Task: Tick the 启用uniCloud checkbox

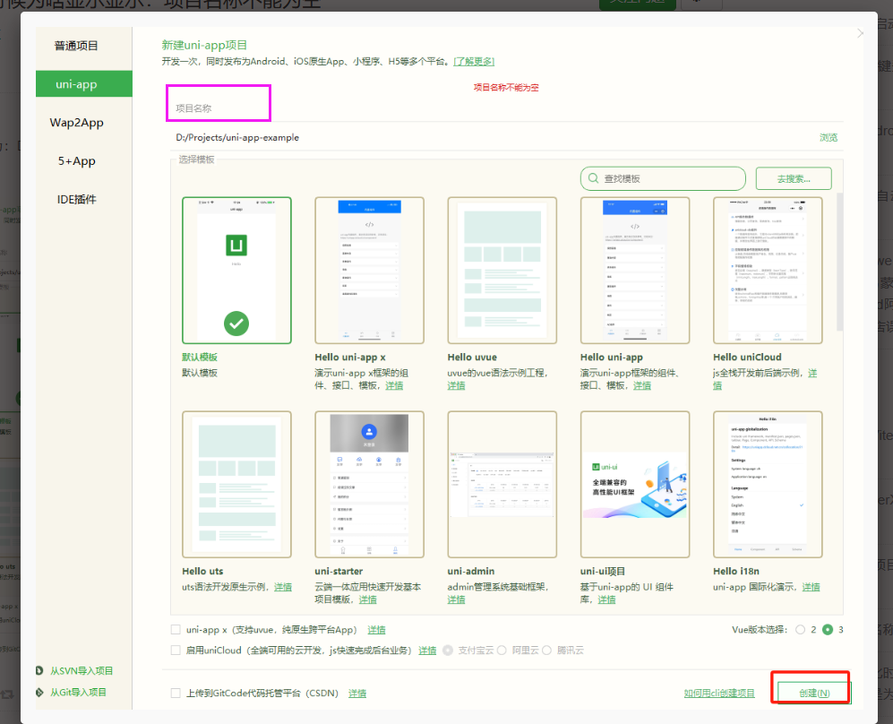Action: 176,650
